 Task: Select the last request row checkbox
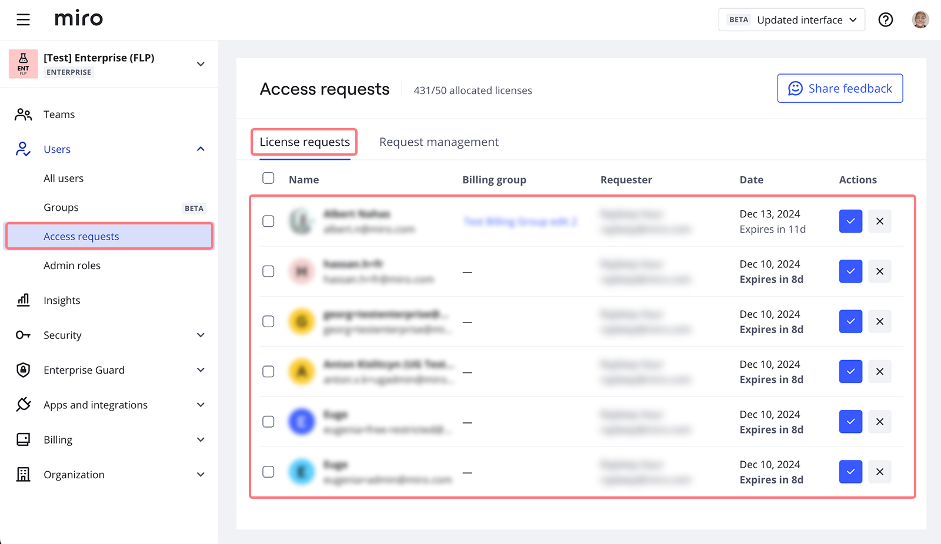pos(268,472)
